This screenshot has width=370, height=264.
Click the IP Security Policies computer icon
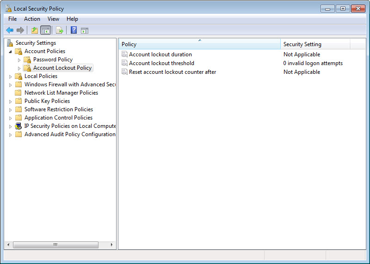(x=18, y=126)
